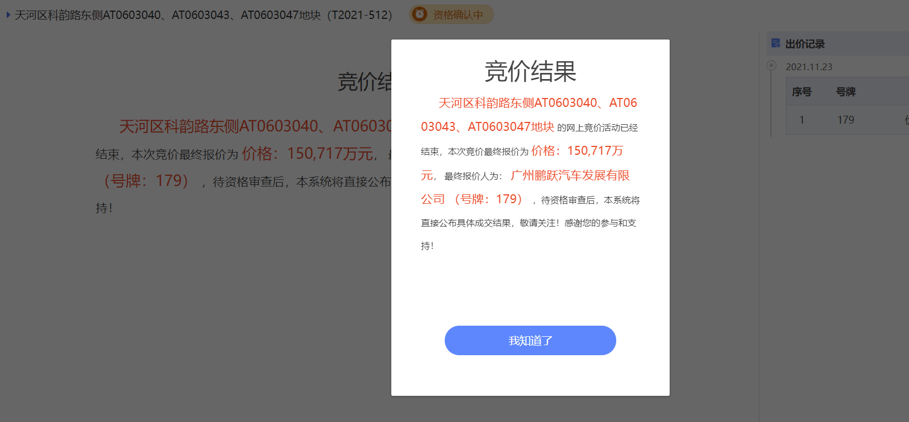Click the 序号 column header
Image resolution: width=909 pixels, height=422 pixels.
(x=802, y=92)
